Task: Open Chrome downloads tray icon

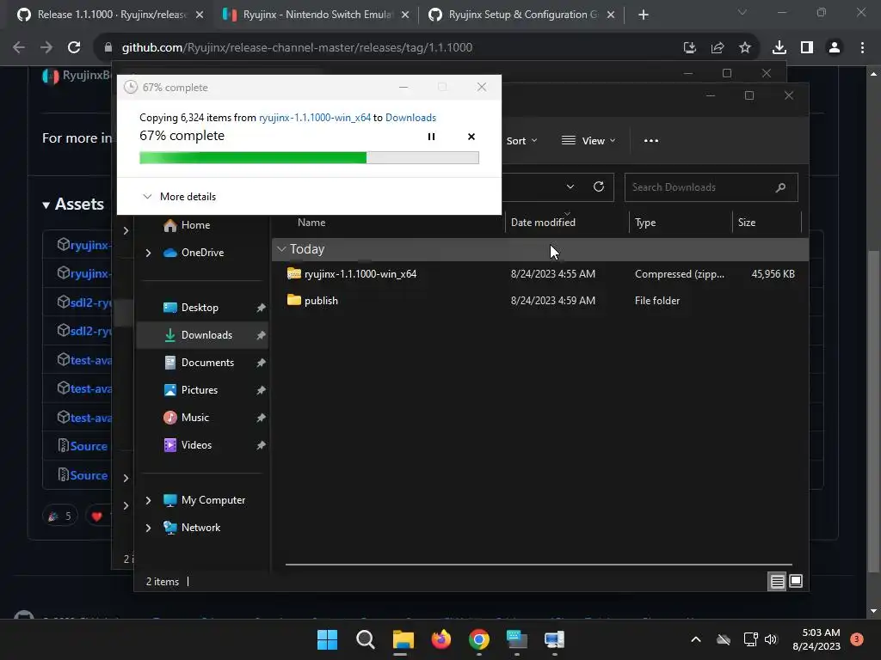Action: (x=779, y=48)
